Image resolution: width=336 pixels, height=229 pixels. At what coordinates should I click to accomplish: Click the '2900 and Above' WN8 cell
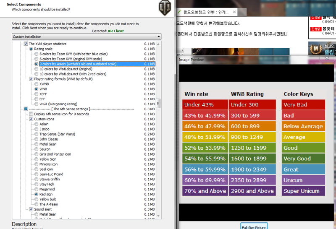tap(252, 191)
